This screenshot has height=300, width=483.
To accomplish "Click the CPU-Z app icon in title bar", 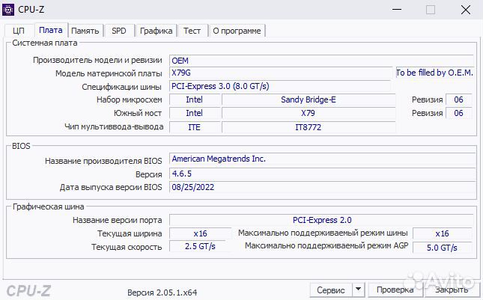I will point(10,10).
